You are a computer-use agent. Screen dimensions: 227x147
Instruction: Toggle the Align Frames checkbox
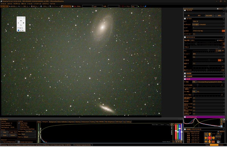point(19,123)
